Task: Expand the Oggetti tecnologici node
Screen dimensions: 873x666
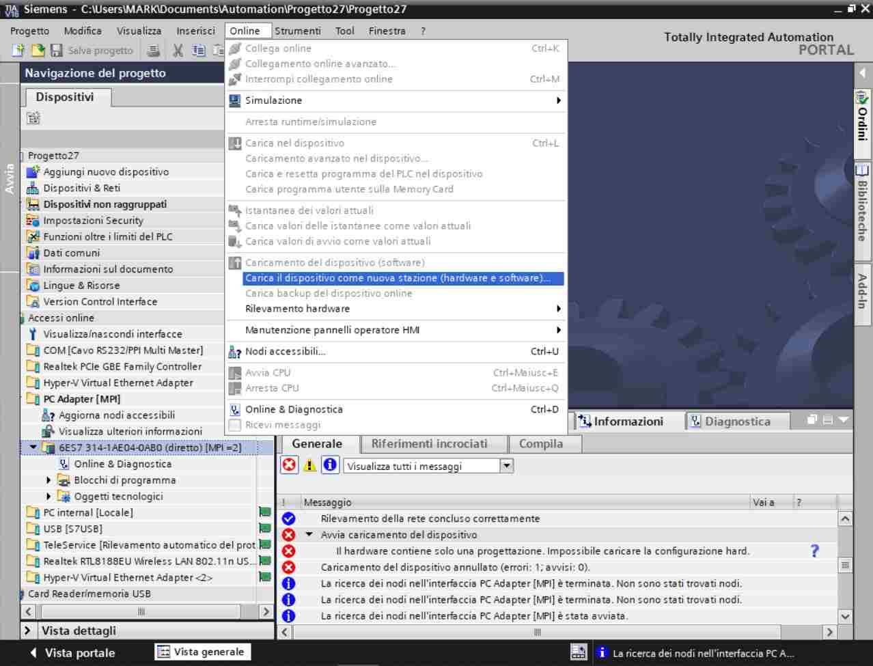Action: [48, 497]
